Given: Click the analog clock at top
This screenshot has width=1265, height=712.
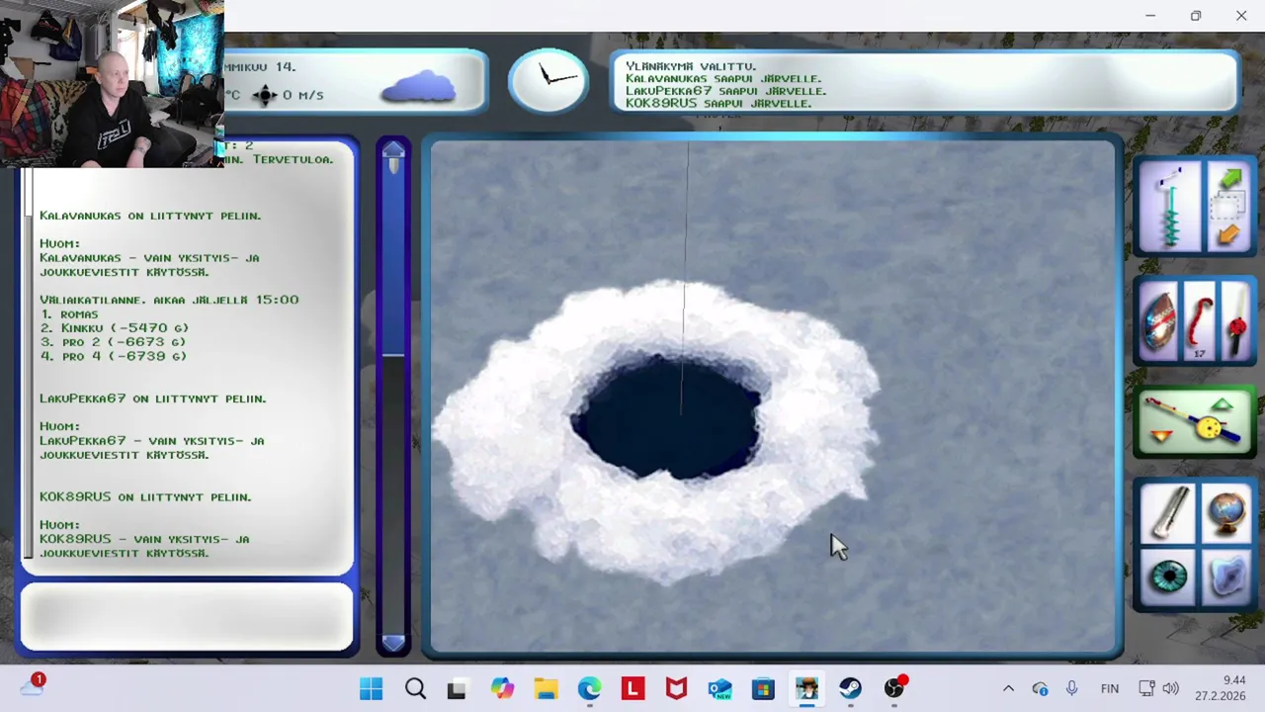Looking at the screenshot, I should (x=548, y=80).
